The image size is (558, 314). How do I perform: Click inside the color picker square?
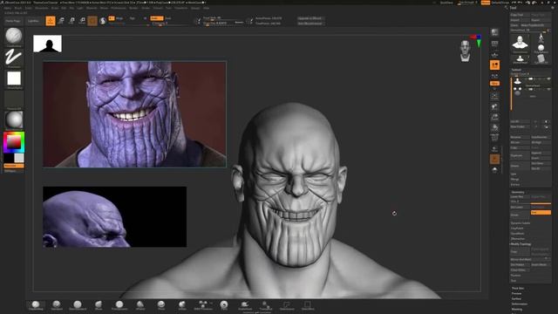coord(14,141)
